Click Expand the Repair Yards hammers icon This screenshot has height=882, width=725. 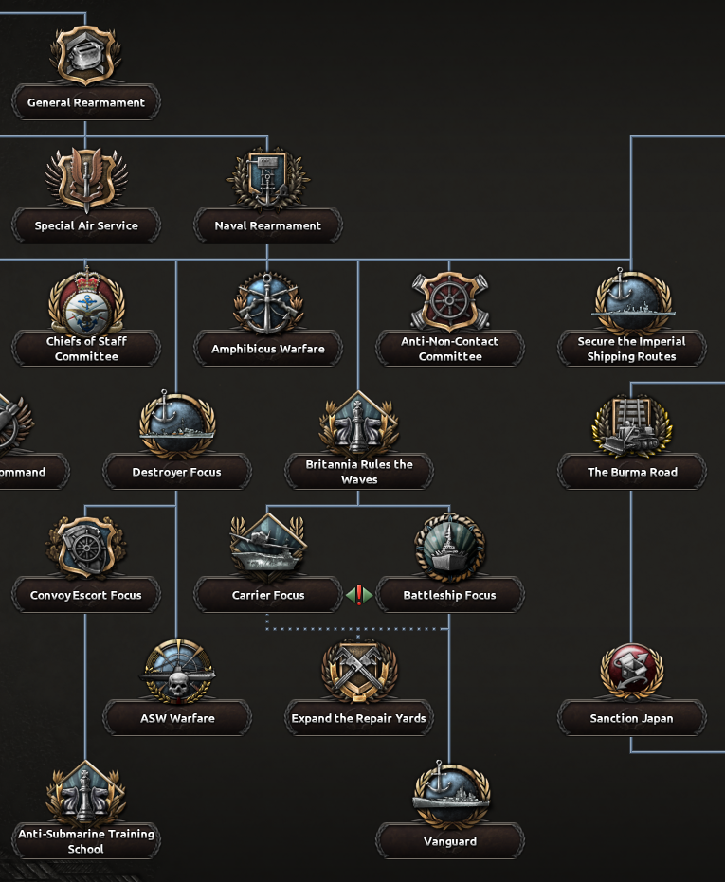[359, 671]
